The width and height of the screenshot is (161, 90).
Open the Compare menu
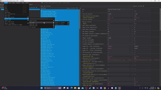pos(18,3)
